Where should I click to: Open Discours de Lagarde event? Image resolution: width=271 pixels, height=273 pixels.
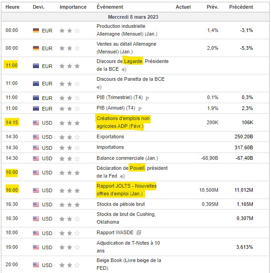pyautogui.click(x=133, y=65)
